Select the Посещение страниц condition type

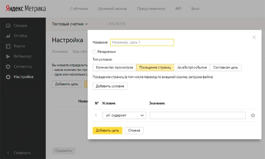[155, 68]
